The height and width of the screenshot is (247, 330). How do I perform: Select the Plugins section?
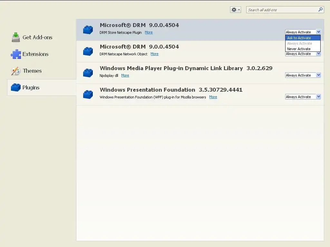coord(42,87)
